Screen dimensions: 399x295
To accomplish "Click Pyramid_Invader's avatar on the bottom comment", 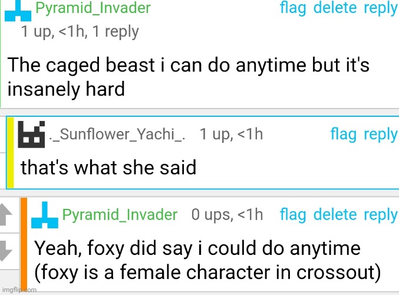I will (45, 215).
